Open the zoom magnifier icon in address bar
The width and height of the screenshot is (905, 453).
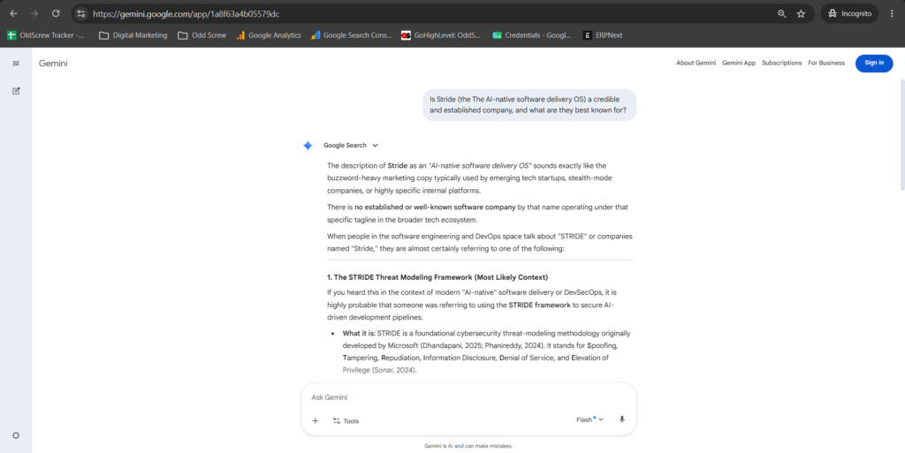(x=781, y=14)
